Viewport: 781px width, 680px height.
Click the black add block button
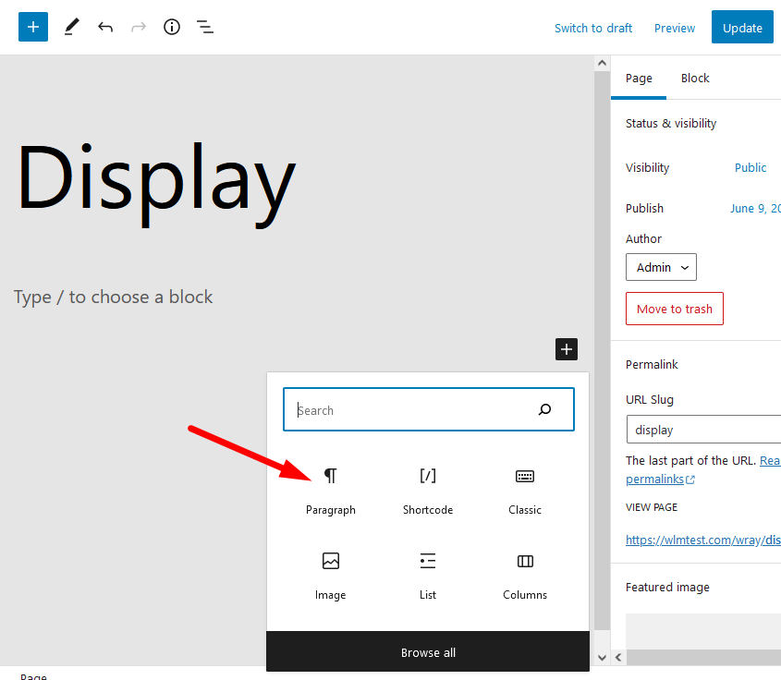click(567, 349)
